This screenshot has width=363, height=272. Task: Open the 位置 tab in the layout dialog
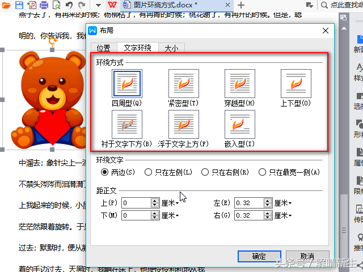103,48
